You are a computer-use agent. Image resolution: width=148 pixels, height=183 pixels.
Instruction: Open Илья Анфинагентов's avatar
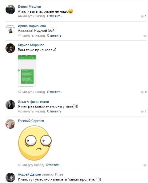point(10,105)
